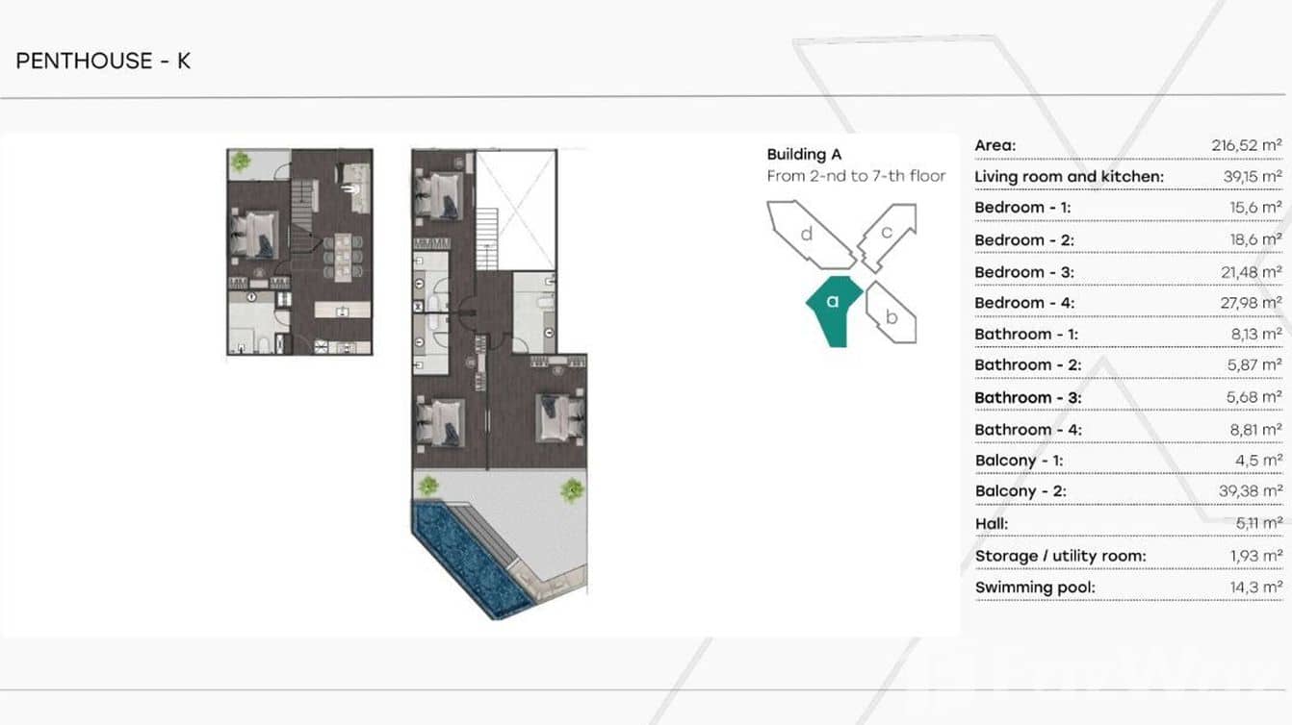Click the 'Swimming pool' specification row
Screen dimensions: 1292x725
coord(1126,587)
